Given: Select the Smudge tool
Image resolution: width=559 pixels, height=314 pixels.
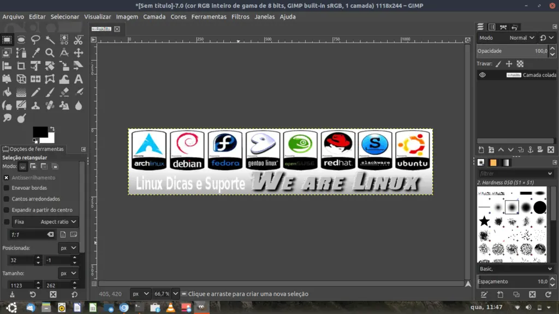Looking at the screenshot, I should point(7,118).
